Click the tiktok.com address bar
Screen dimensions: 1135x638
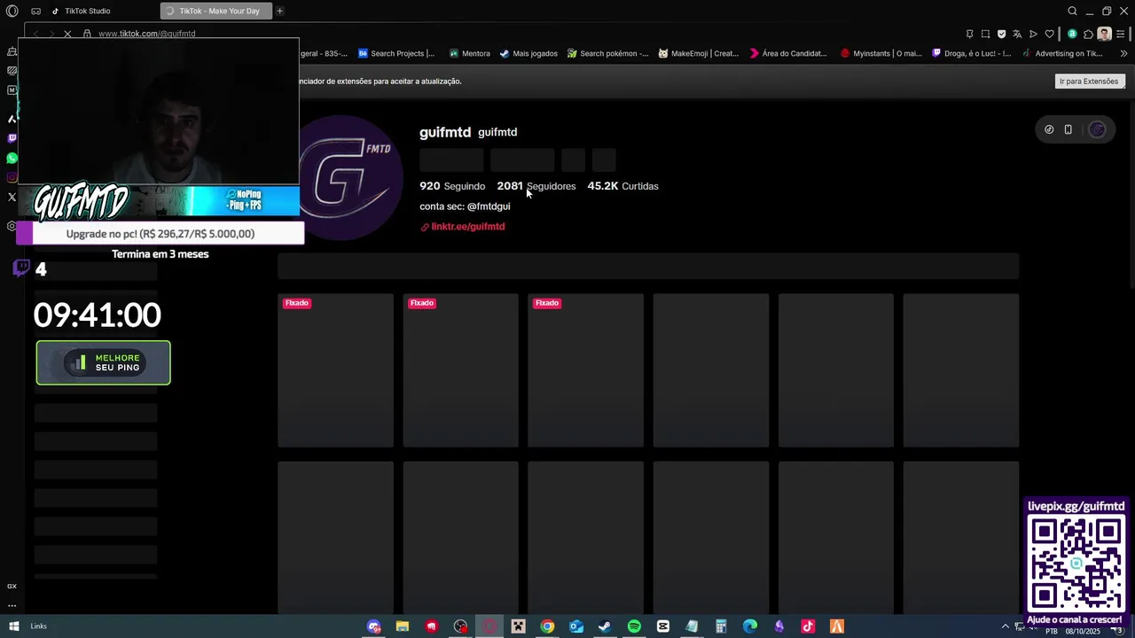click(x=146, y=34)
